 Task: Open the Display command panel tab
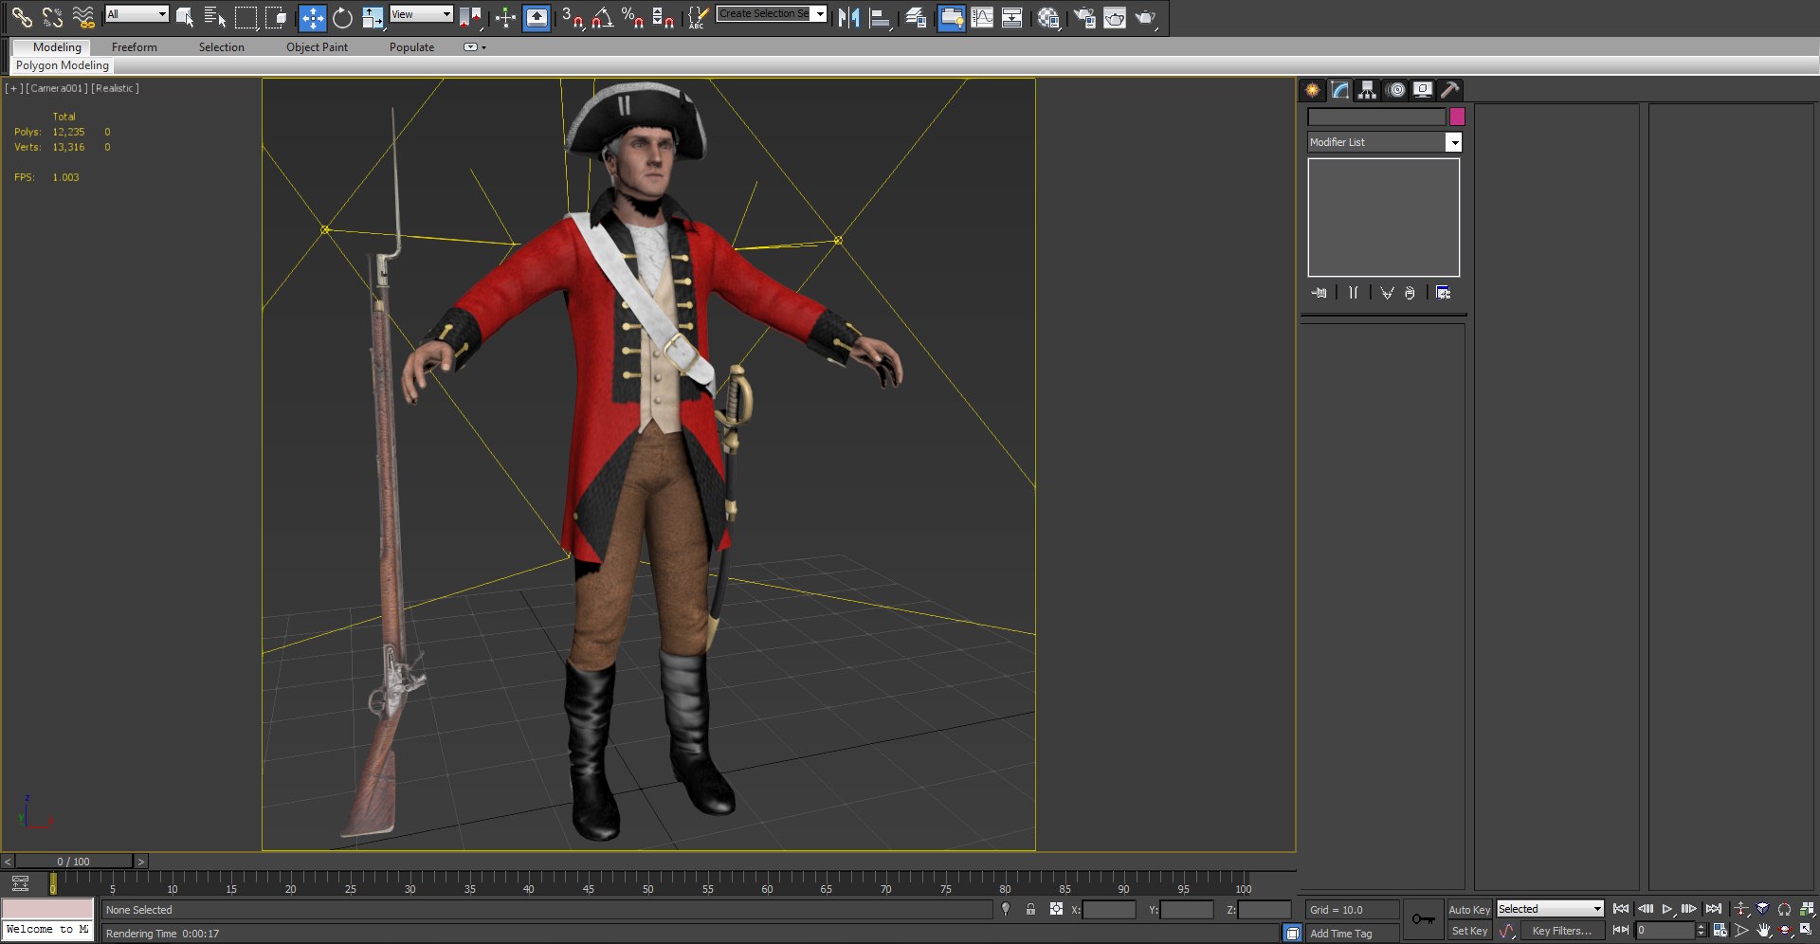pyautogui.click(x=1423, y=90)
